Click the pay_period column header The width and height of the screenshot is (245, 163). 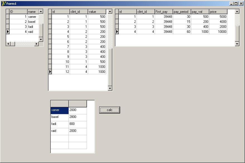point(182,12)
